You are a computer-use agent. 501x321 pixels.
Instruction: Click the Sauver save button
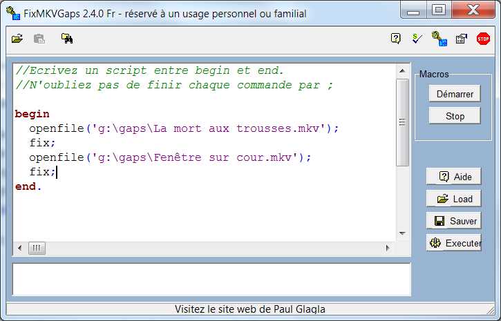click(x=453, y=221)
